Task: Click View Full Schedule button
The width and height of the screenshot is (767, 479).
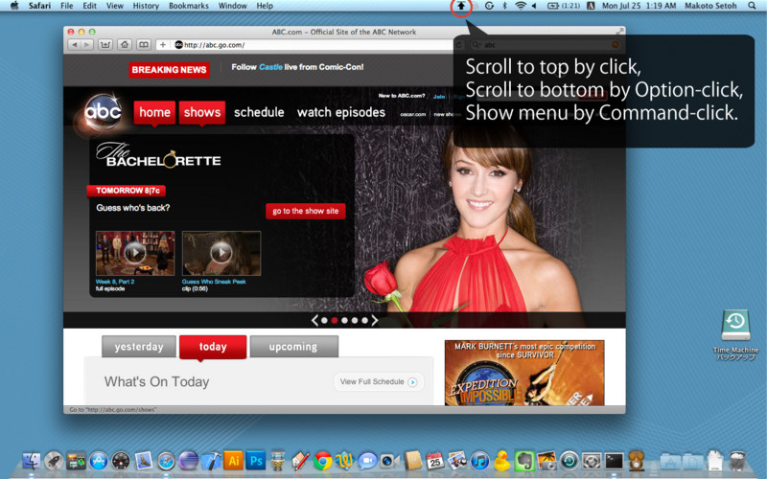Action: pos(379,381)
